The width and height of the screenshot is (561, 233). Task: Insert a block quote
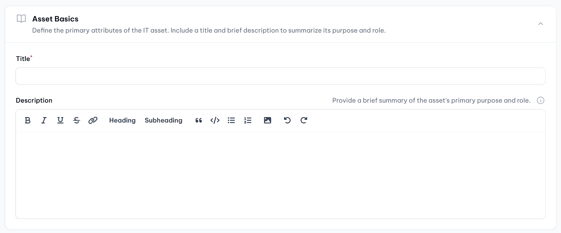(198, 120)
